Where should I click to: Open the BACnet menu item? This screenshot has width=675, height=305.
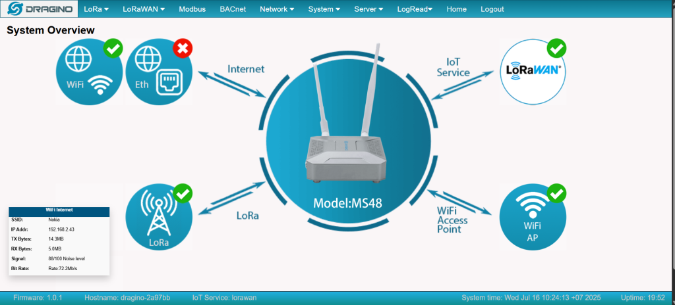(x=233, y=9)
